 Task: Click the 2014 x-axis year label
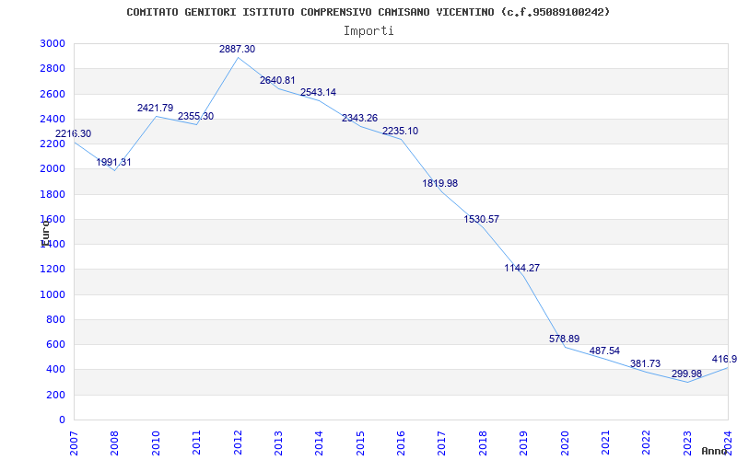click(320, 443)
